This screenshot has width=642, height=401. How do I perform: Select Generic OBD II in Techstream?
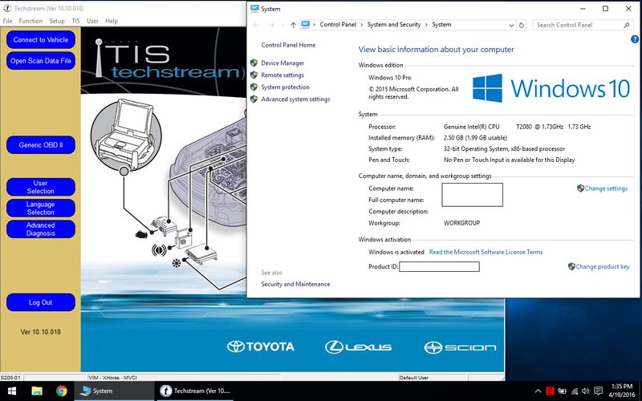pyautogui.click(x=41, y=145)
